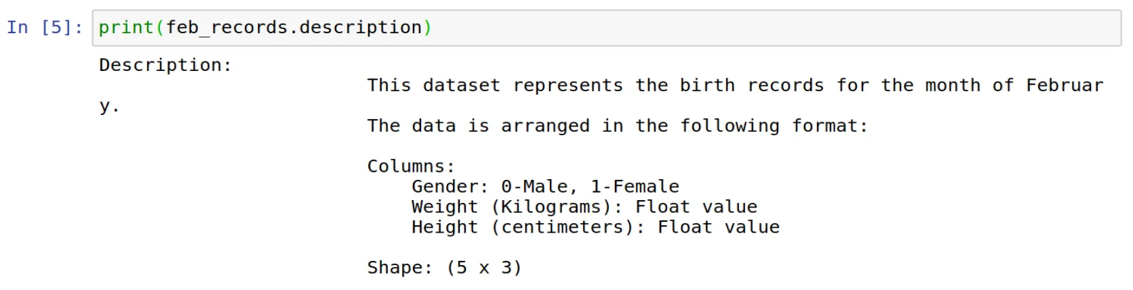Click the wrapped 'y.' output text
Image resolution: width=1133 pixels, height=290 pixels.
click(109, 106)
